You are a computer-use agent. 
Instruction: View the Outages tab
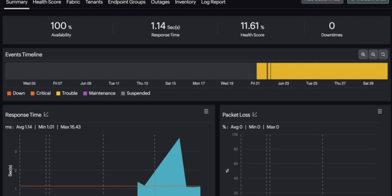(160, 2)
